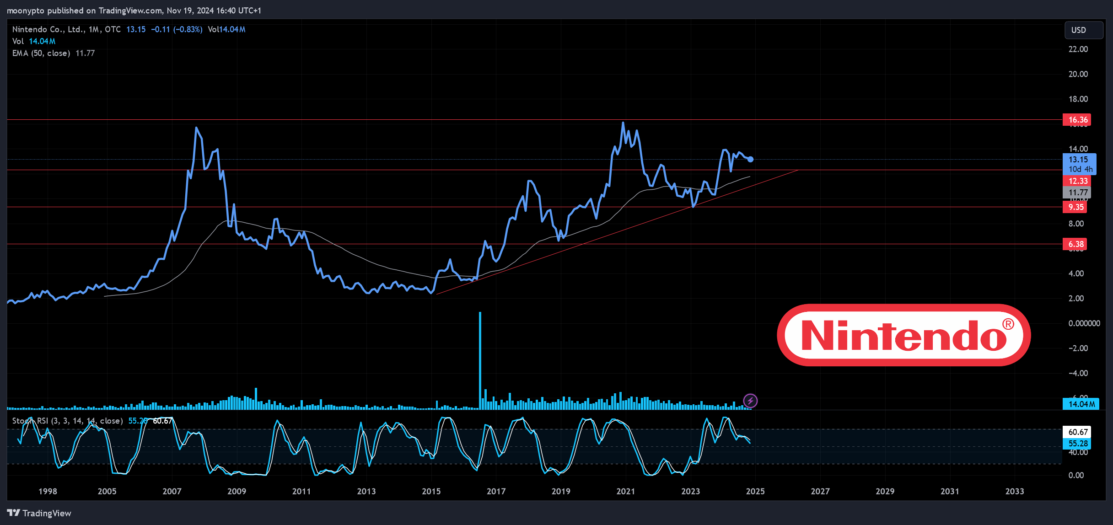Click the 16.36 red price label
This screenshot has width=1113, height=525.
click(1077, 120)
